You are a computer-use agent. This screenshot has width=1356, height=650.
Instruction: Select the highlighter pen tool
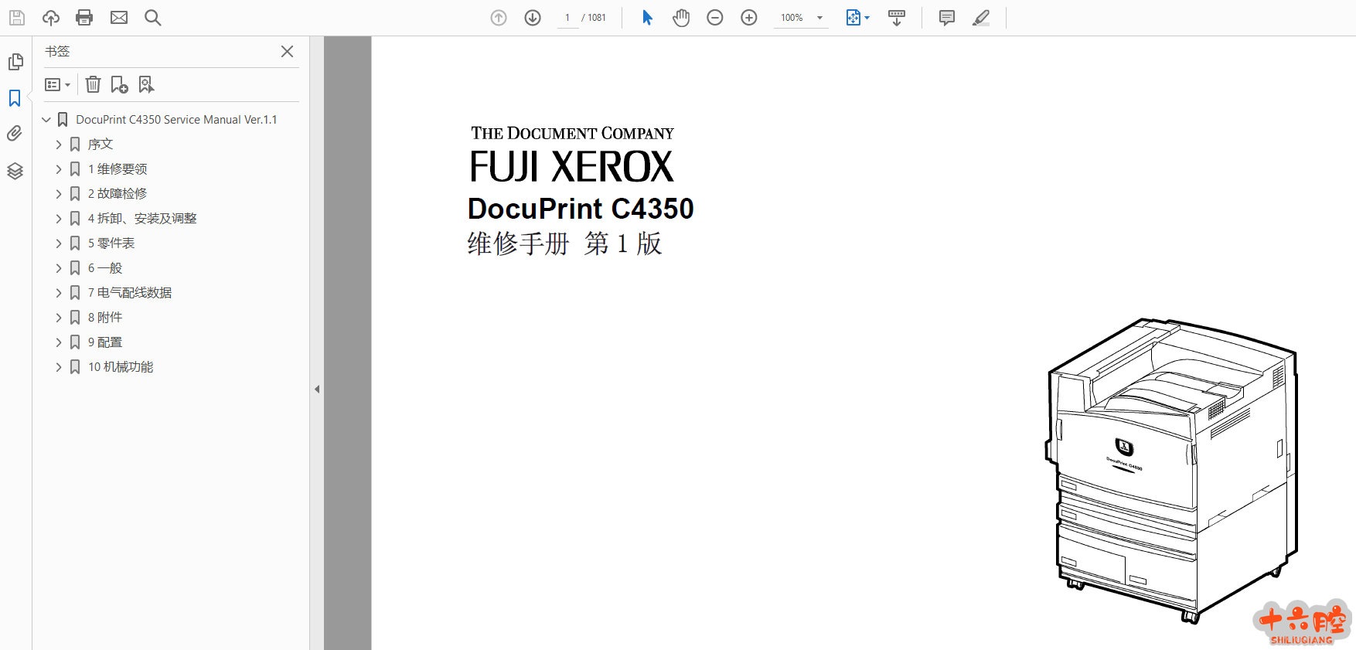click(981, 18)
